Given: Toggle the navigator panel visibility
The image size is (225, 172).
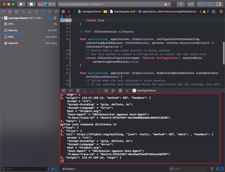Looking at the screenshot, I should pyautogui.click(x=201, y=4).
